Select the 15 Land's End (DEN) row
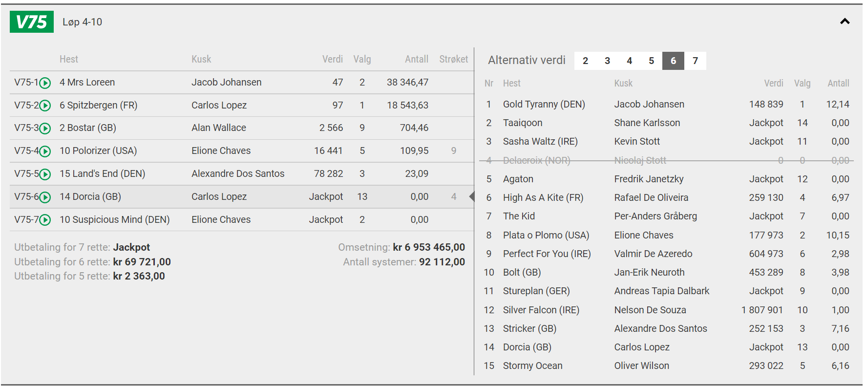 (x=242, y=174)
